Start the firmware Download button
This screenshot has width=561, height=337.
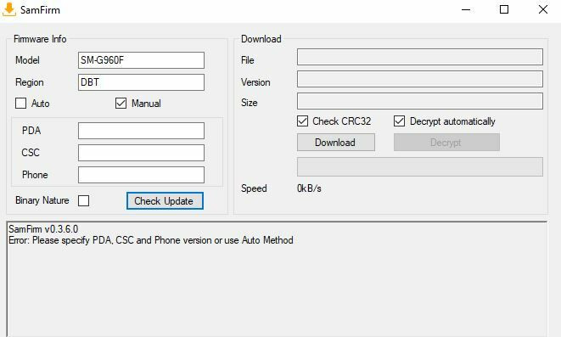(x=335, y=143)
